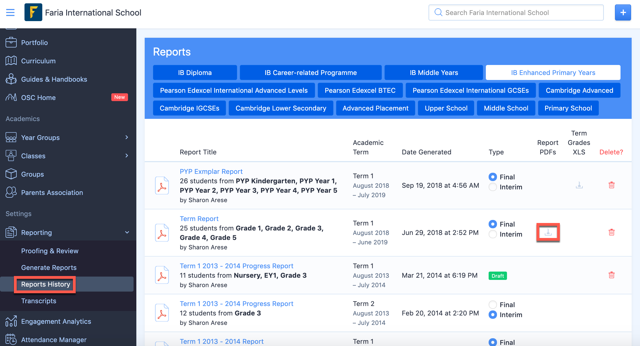Delete the Term Report row
640x346 pixels.
pyautogui.click(x=611, y=232)
